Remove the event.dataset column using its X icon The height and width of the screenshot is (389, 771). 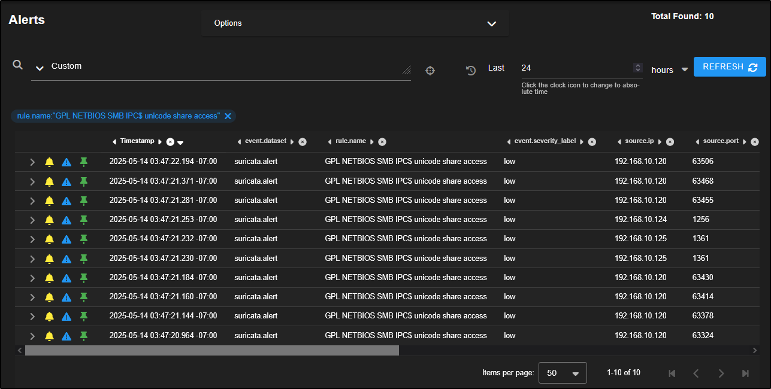point(303,142)
